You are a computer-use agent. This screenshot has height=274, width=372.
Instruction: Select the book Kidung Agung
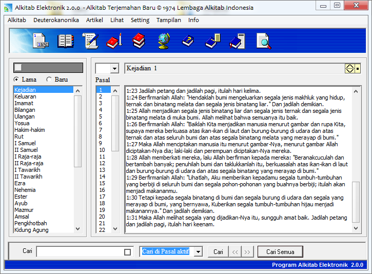44,230
